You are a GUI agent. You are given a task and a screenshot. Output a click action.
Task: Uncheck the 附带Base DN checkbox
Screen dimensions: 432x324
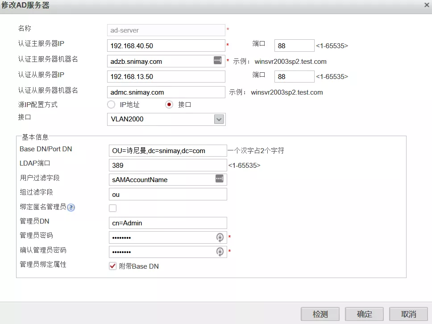click(x=112, y=266)
